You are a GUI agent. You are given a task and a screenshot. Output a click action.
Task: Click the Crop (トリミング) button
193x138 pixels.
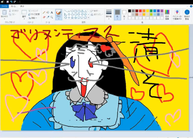(33, 11)
